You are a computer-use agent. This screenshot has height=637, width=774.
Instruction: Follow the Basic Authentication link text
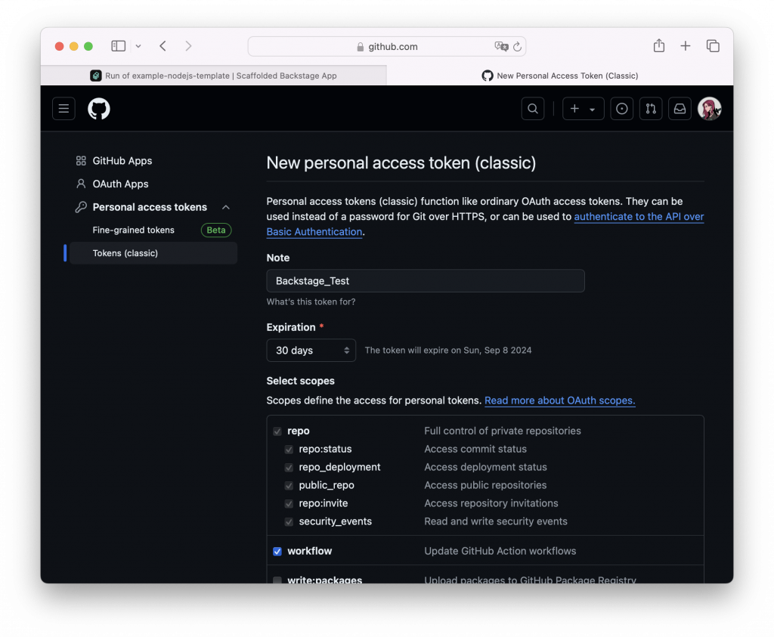tap(314, 232)
